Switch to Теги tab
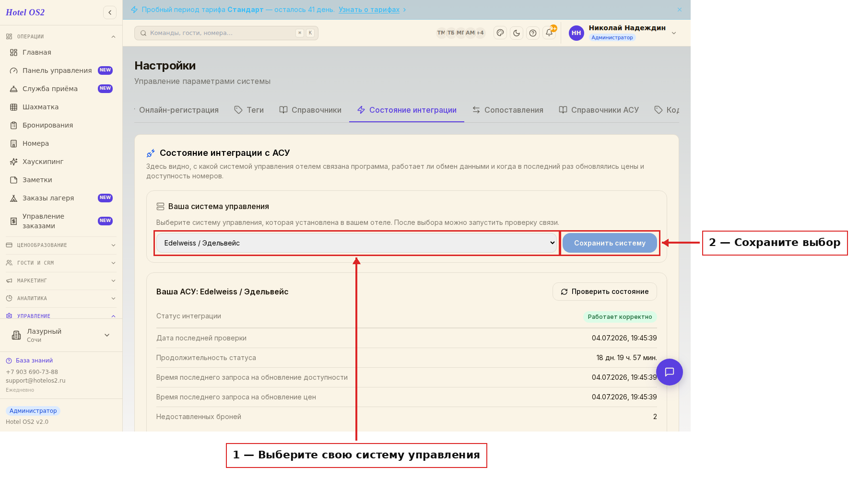 click(249, 110)
